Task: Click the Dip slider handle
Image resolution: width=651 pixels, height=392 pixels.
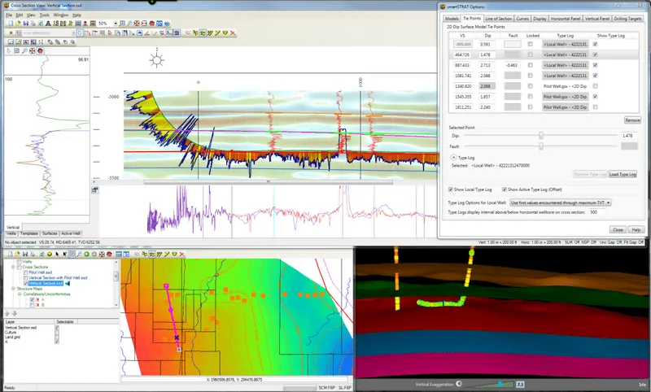Action: pyautogui.click(x=541, y=136)
